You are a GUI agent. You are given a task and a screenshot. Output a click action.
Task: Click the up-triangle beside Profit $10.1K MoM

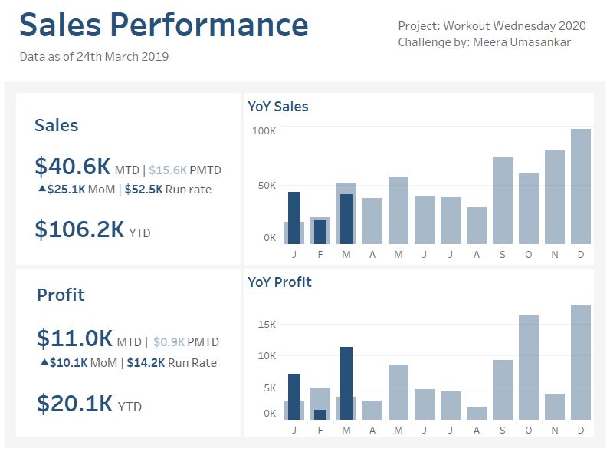(44, 361)
